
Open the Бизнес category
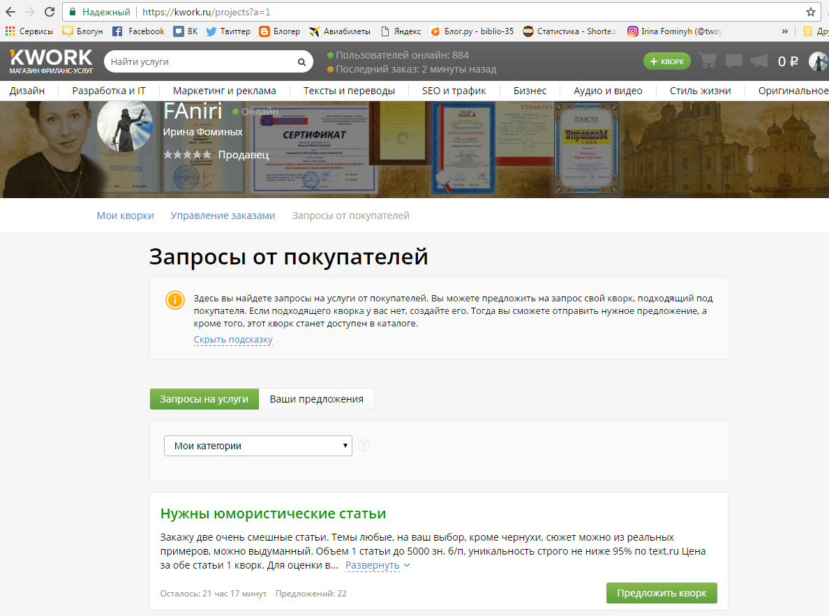530,91
